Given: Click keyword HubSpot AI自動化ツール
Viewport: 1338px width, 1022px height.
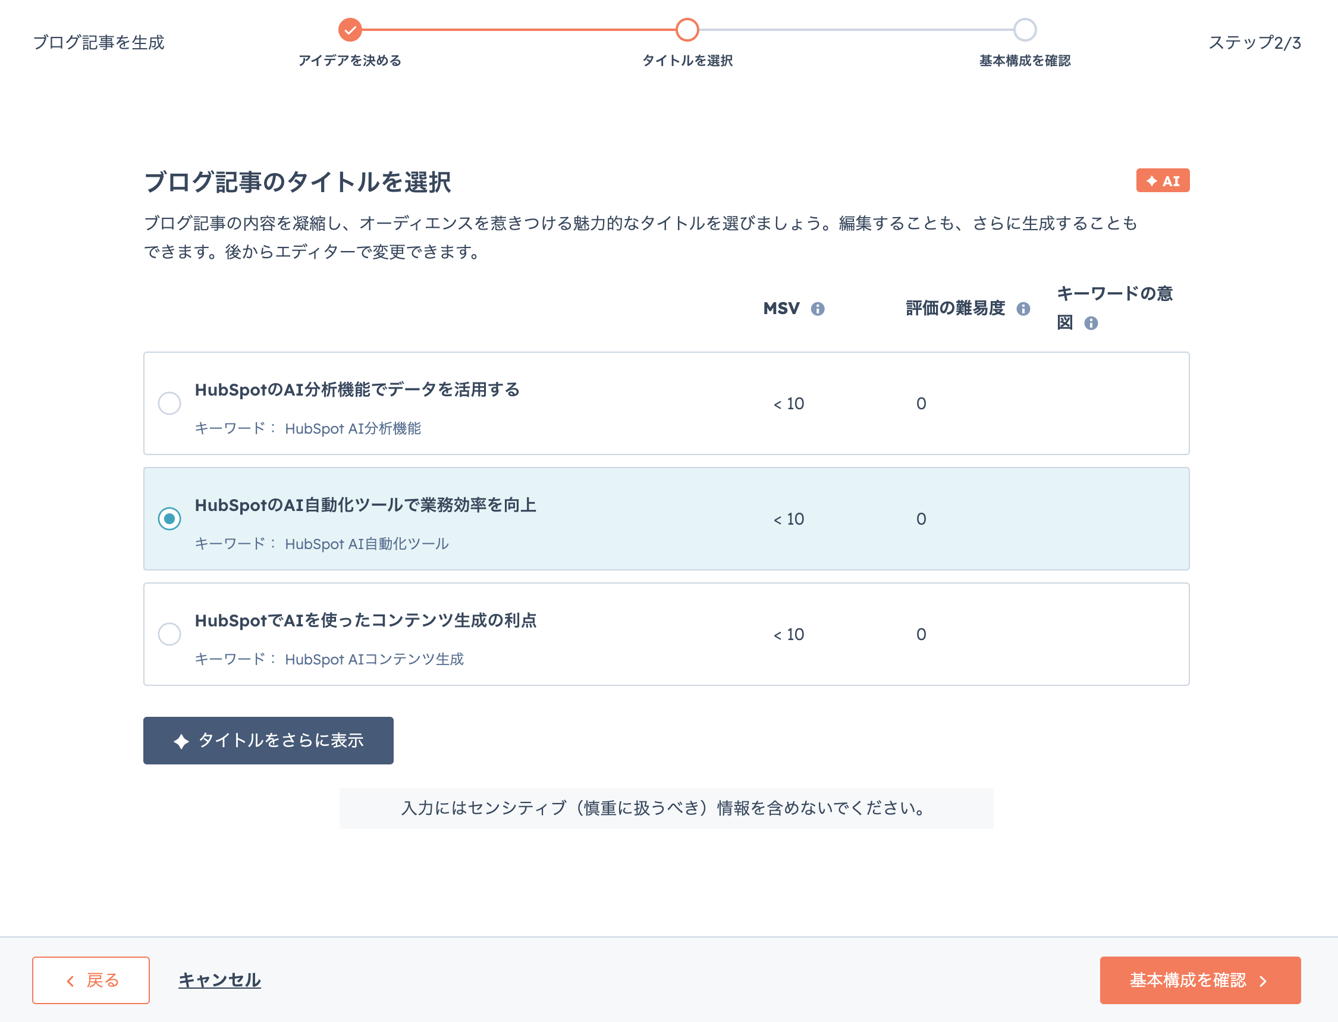Looking at the screenshot, I should (367, 544).
